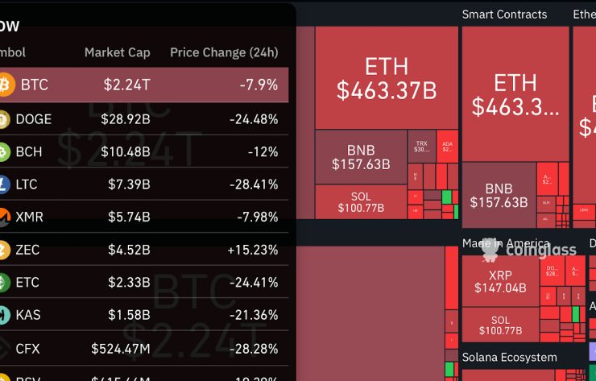Screen dimensions: 596x381
Task: Click the Kaspa icon beside KAS
Action: 3,315
